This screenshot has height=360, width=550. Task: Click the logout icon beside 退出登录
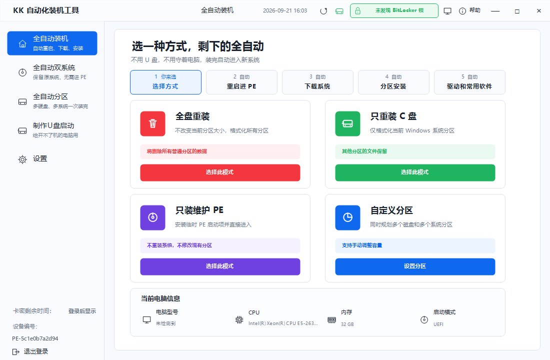point(16,351)
